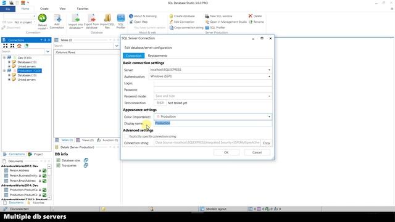Click the Display name input field

click(x=213, y=123)
